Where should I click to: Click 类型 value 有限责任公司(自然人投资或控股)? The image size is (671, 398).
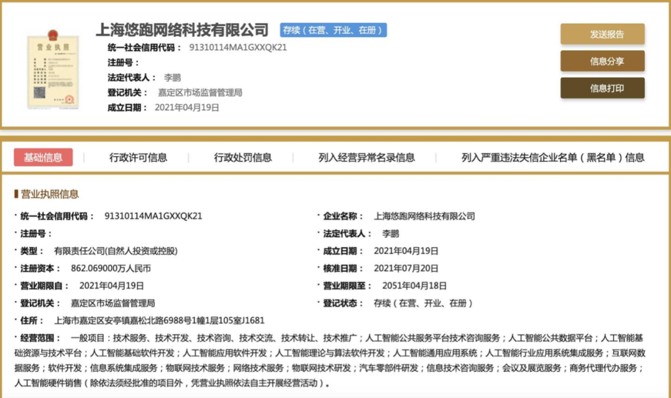[116, 251]
